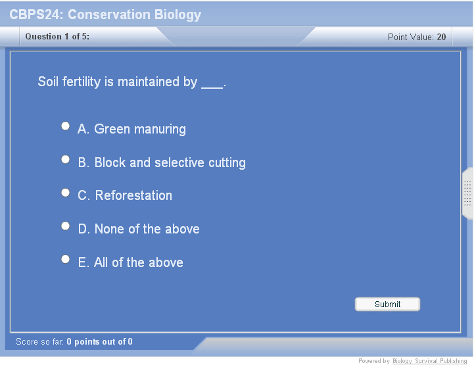Viewport: 474px width, 365px height.
Task: Click the blank line in the question
Action: pos(212,84)
